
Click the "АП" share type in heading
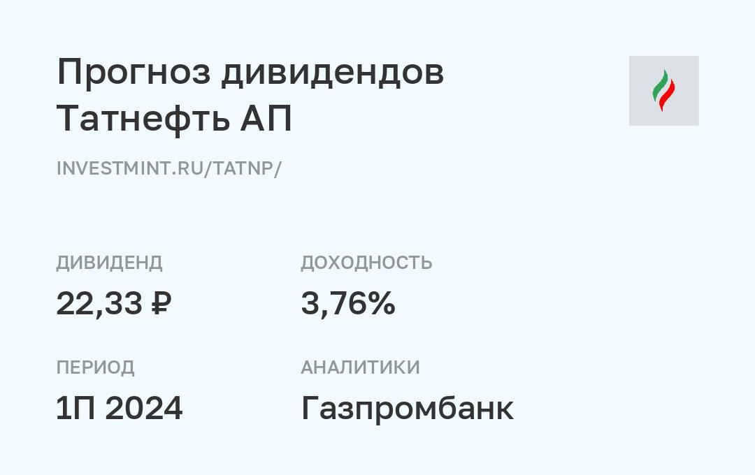tap(266, 119)
